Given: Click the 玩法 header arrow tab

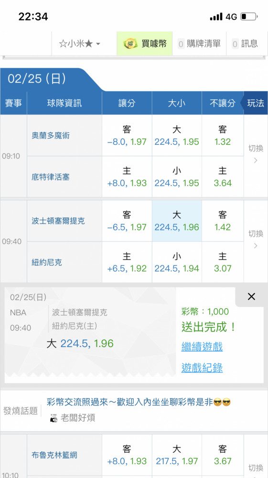Looking at the screenshot, I should [x=255, y=103].
